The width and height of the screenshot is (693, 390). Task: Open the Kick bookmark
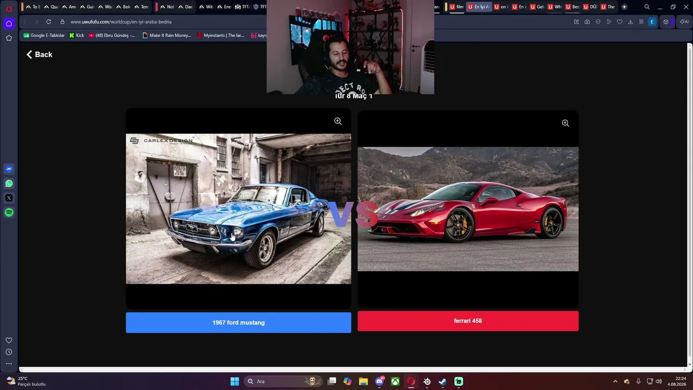click(76, 35)
